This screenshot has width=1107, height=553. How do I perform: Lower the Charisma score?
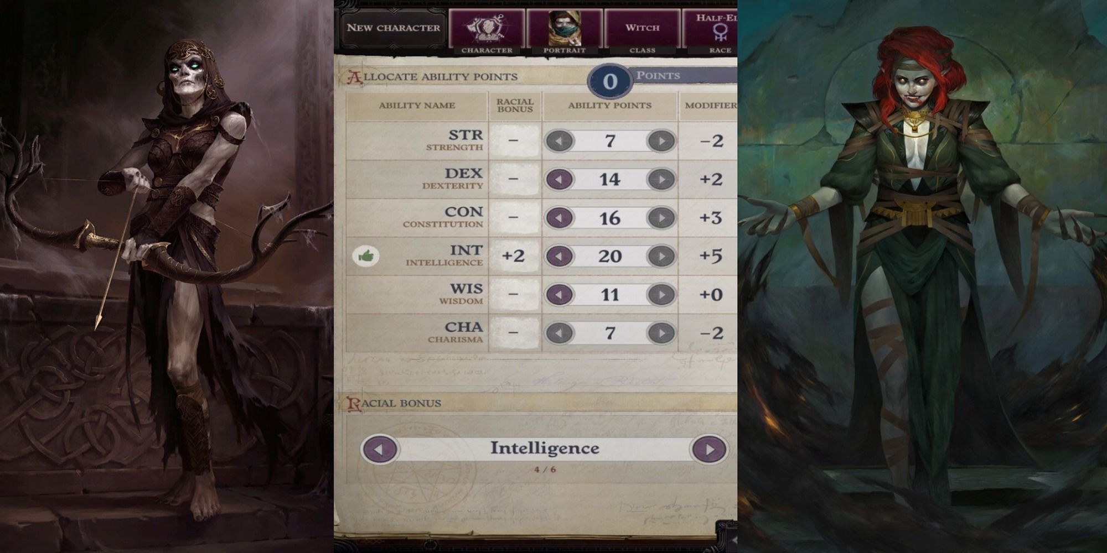pyautogui.click(x=560, y=333)
